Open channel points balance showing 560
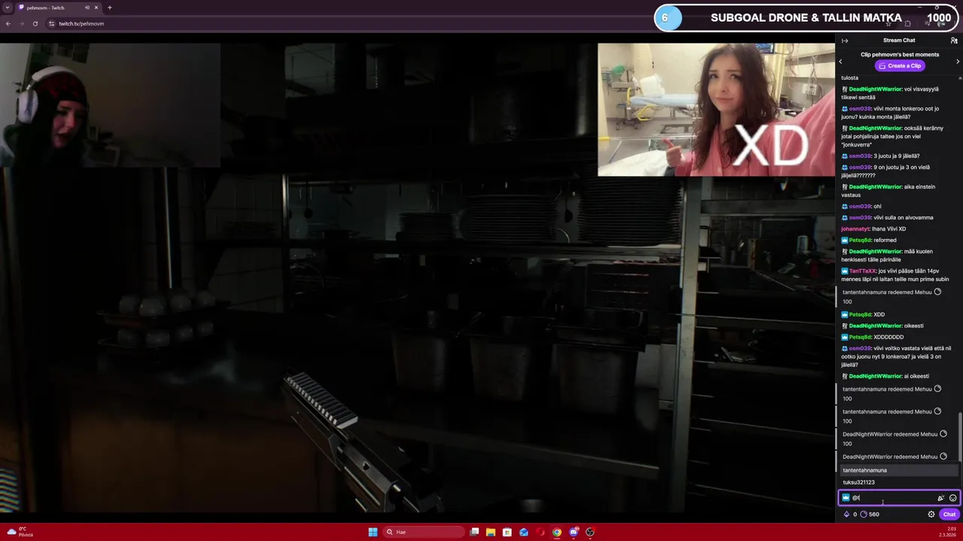The height and width of the screenshot is (541, 963). [870, 514]
